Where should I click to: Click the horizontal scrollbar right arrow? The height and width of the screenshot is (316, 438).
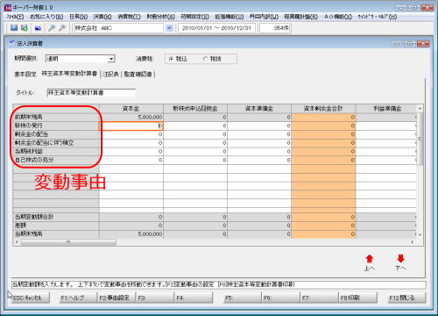pos(413,242)
